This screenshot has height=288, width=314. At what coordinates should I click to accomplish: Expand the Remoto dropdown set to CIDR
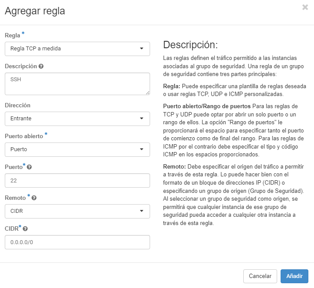click(77, 211)
